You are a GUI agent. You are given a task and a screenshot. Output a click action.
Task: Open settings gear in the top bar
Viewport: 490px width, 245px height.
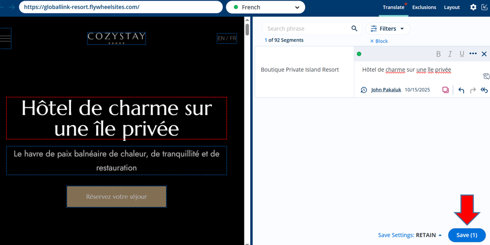473,7
